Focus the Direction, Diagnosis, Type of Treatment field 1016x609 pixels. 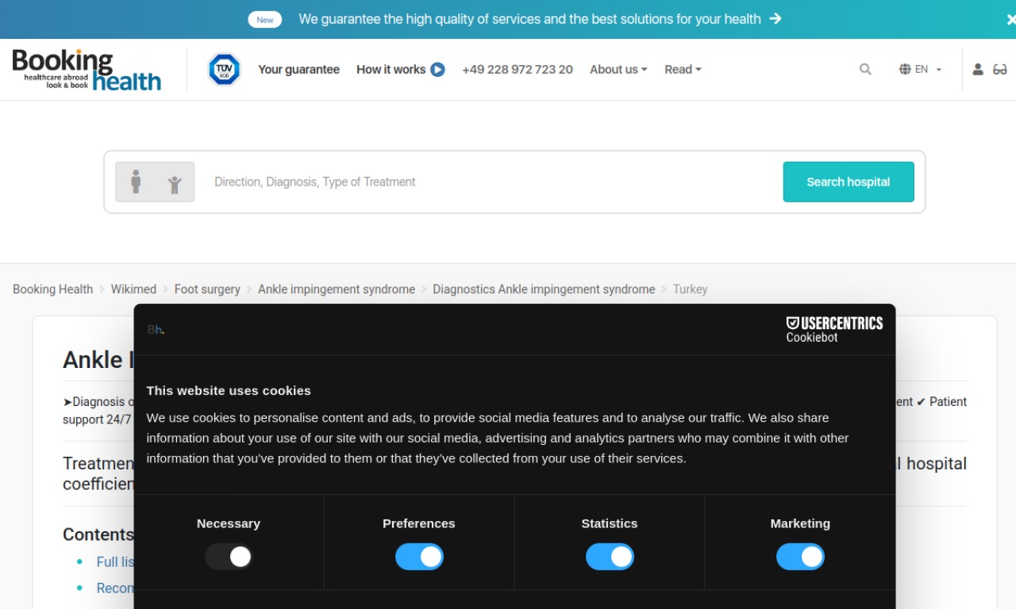(x=492, y=182)
